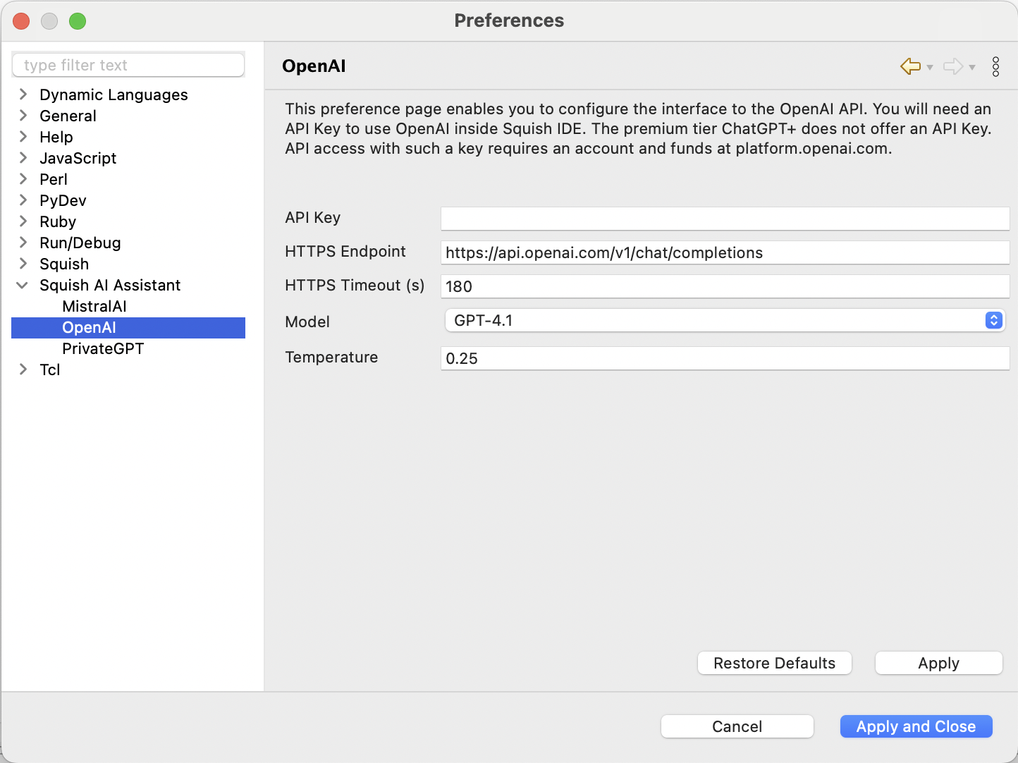Collapse the Squish AI Assistant node
Screen dimensions: 1018x763
(23, 285)
